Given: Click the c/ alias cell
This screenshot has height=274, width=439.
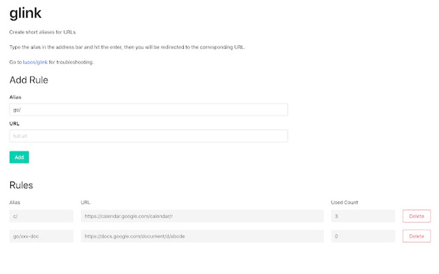Looking at the screenshot, I should [x=41, y=216].
